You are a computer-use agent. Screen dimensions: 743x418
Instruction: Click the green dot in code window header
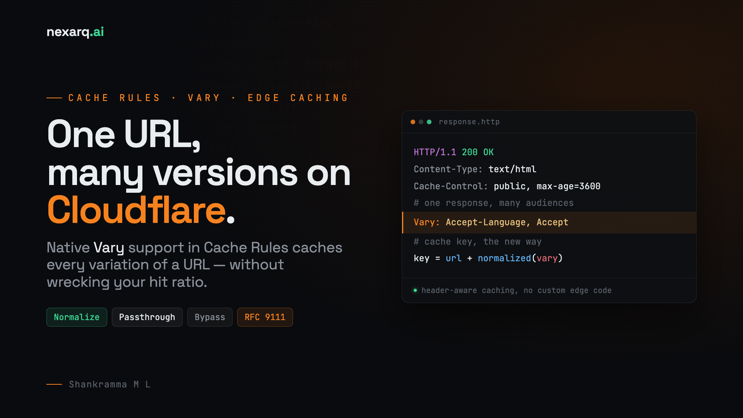tap(429, 122)
